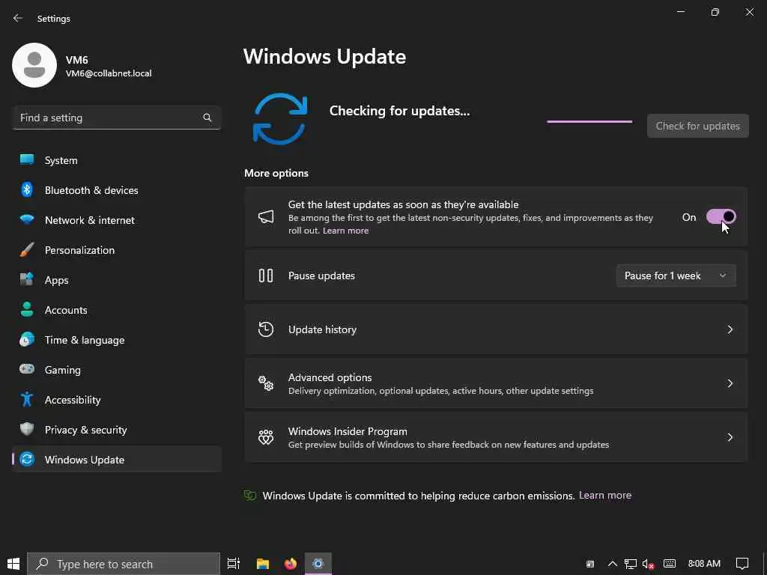This screenshot has width=767, height=575.
Task: Open System settings category
Action: (x=116, y=160)
